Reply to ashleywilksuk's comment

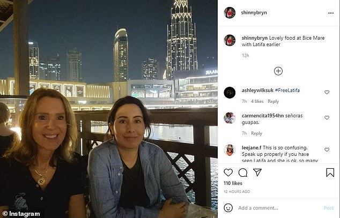[273, 101]
